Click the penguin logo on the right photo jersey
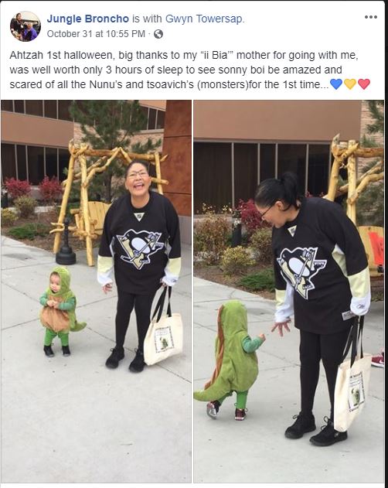Viewport: 388px width, 488px height. coord(301,271)
